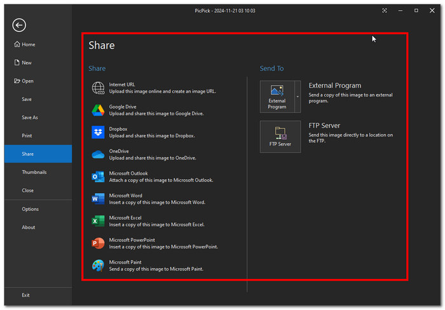Click 'Upload and share this image to OneDrive.'

[153, 158]
